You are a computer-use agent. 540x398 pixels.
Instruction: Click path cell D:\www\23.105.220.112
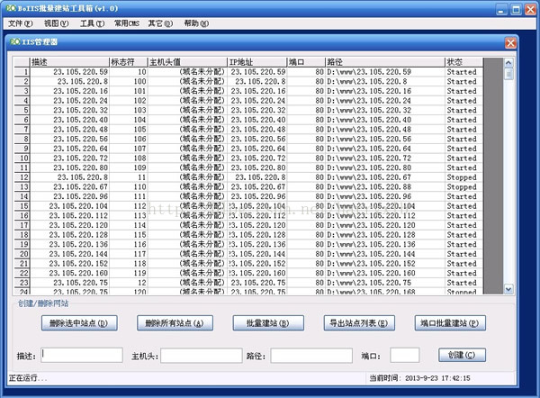(385, 216)
